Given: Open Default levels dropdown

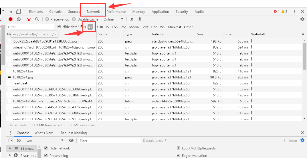Looking at the screenshot, I should tap(155, 140).
